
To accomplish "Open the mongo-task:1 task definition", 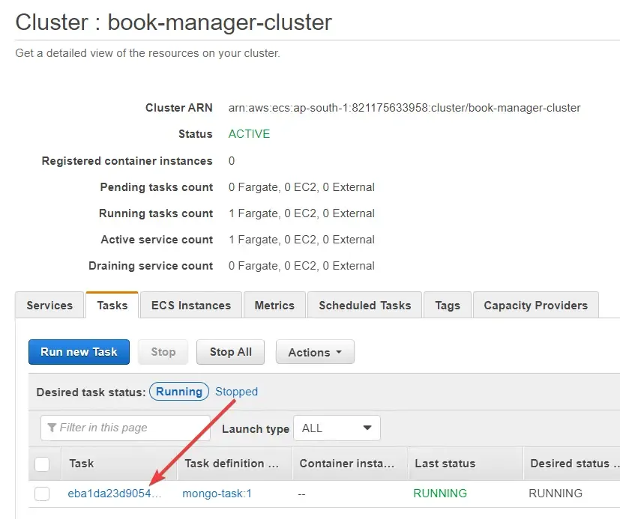I will (217, 494).
